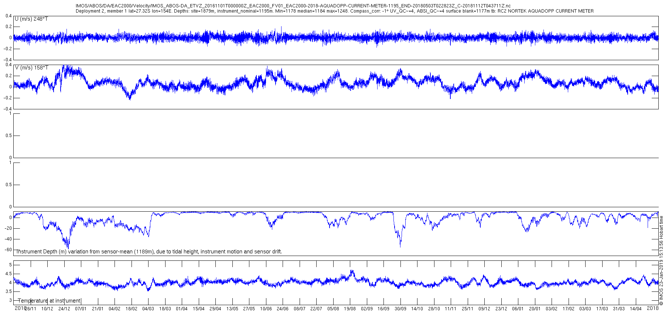The height and width of the screenshot is (314, 665).
Task: Click the '10/12' date tick label
Action: click(47, 309)
